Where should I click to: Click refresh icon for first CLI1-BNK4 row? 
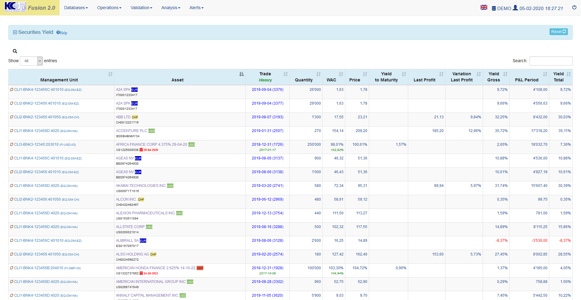click(x=12, y=90)
